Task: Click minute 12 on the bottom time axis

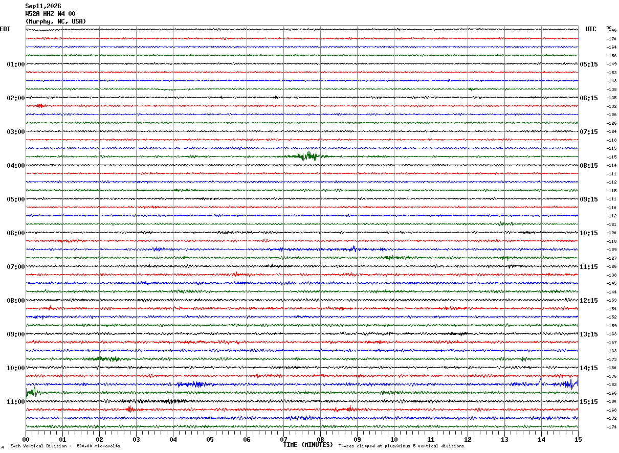Action: [468, 439]
